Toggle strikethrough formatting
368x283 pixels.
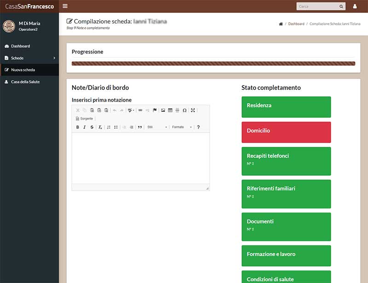pos(92,127)
